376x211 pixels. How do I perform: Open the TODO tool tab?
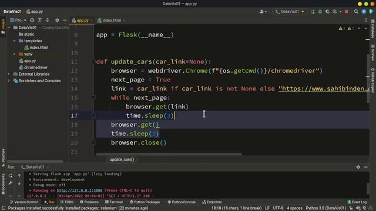(66, 202)
